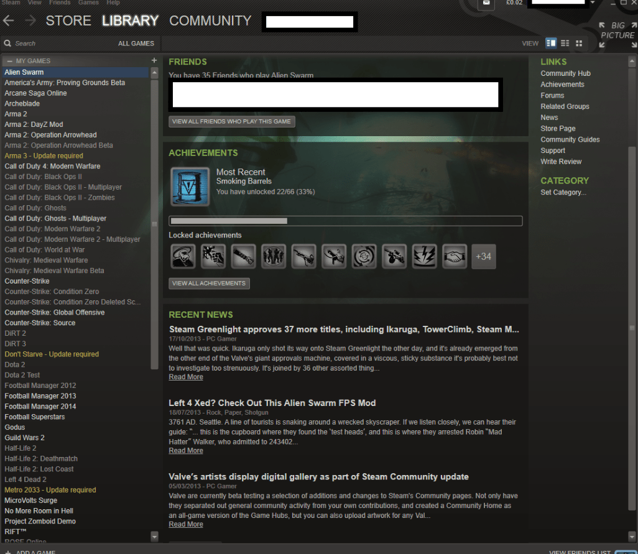Open the Store Page link

click(x=558, y=129)
